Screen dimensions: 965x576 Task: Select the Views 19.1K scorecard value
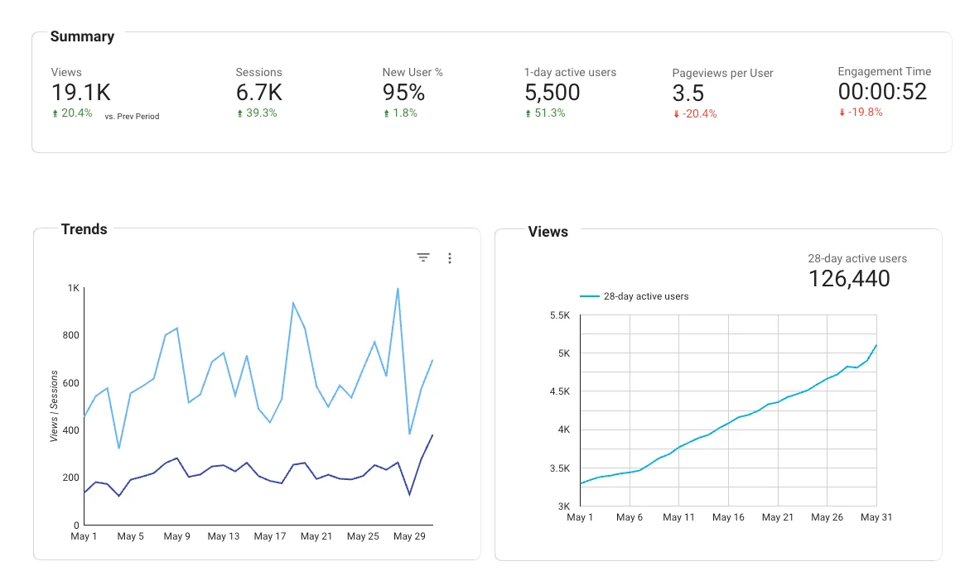[x=80, y=93]
